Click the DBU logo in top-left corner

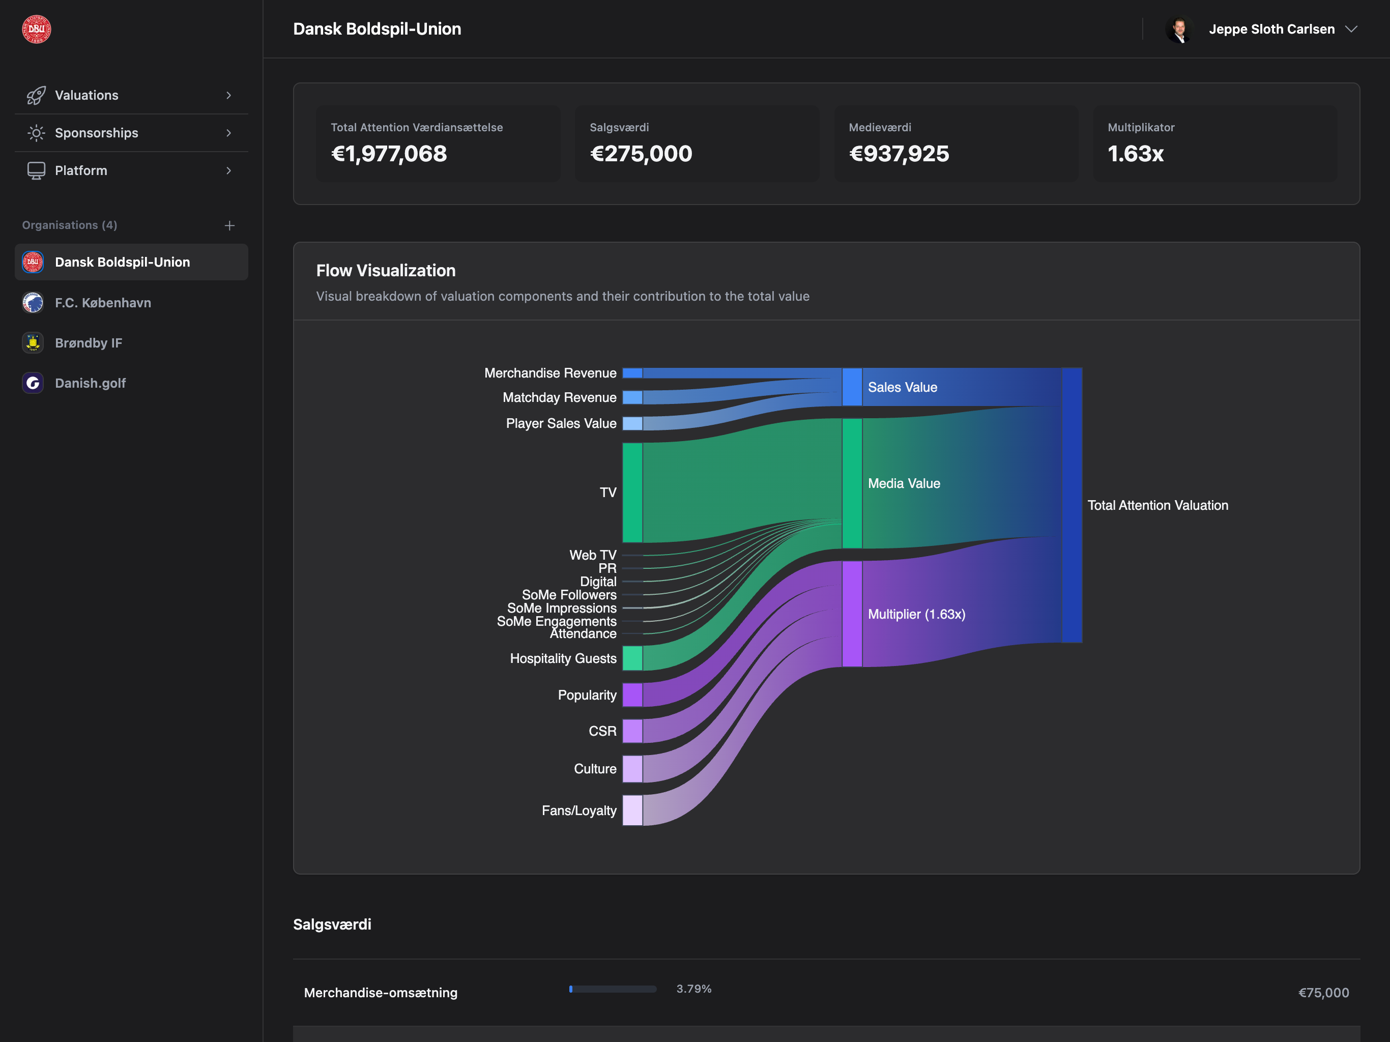[37, 30]
